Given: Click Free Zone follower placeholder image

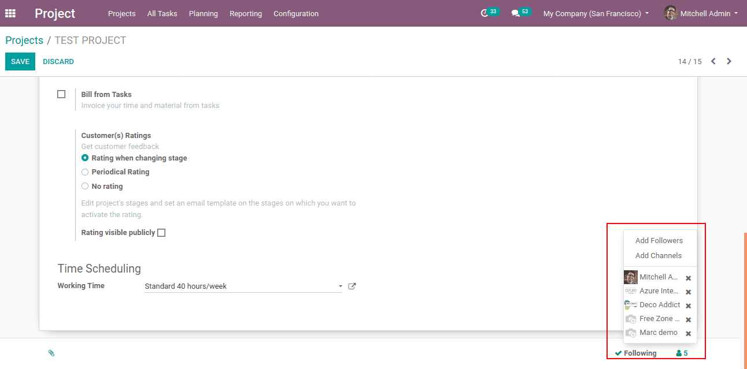Looking at the screenshot, I should (x=631, y=319).
